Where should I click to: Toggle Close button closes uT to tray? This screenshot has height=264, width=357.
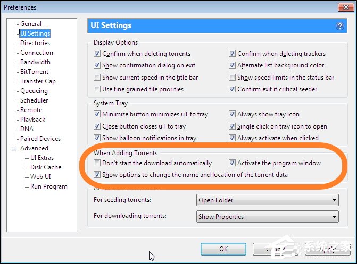(x=97, y=126)
